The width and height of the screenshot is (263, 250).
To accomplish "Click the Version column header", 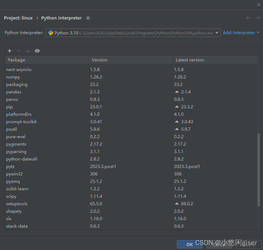I will (x=131, y=60).
